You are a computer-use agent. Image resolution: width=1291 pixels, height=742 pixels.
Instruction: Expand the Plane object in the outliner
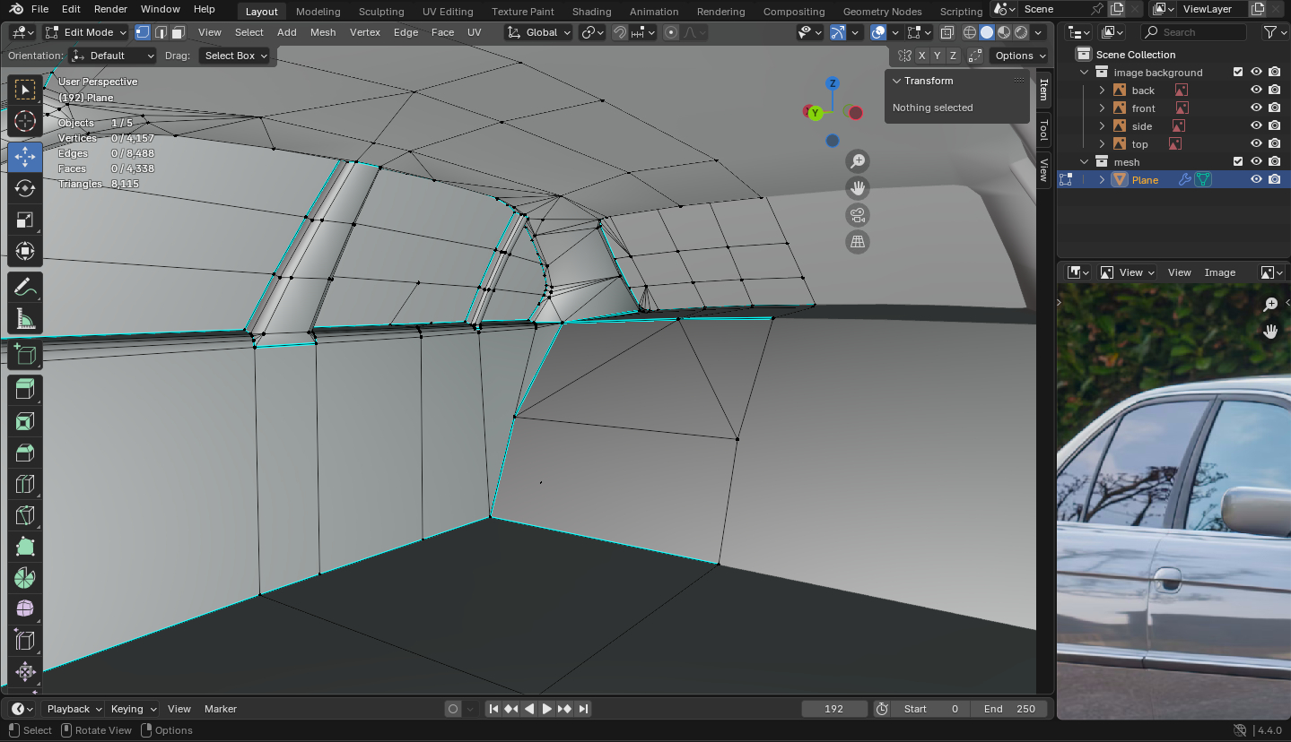(x=1102, y=180)
